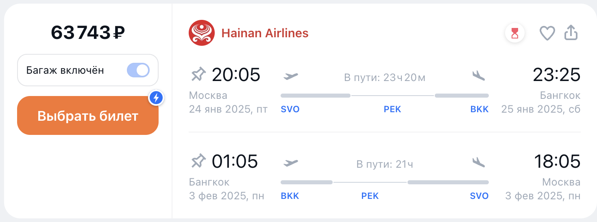Click the red hourglass icon
This screenshot has width=597, height=222.
coord(515,33)
